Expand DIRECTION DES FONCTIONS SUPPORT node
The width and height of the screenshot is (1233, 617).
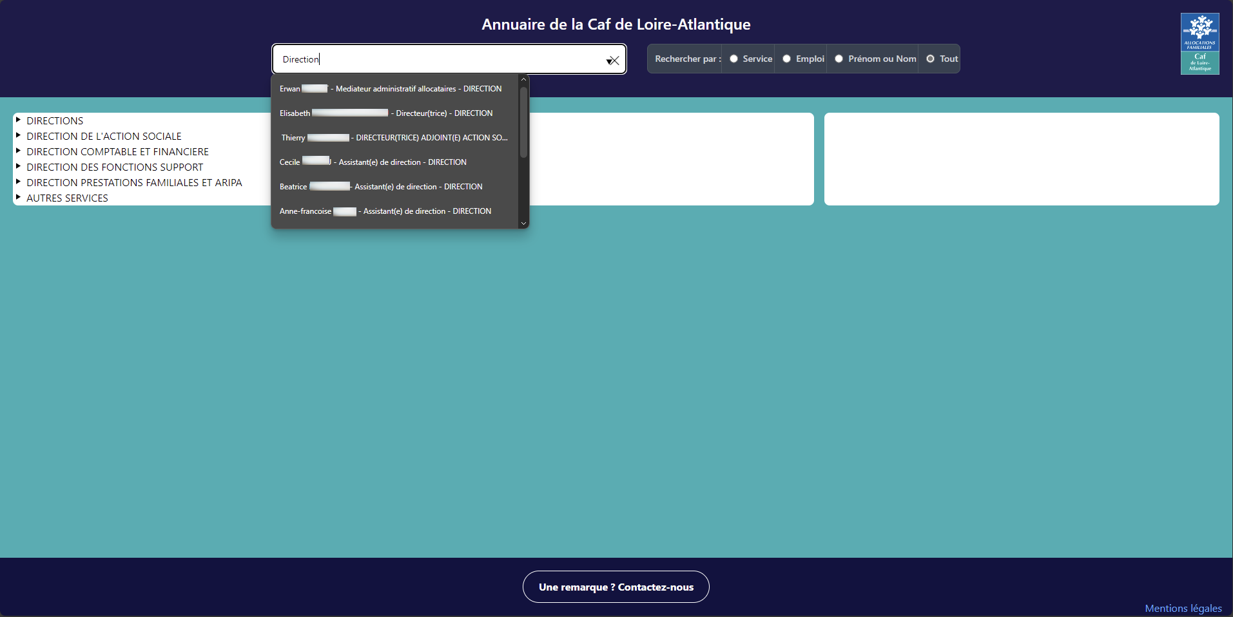18,166
